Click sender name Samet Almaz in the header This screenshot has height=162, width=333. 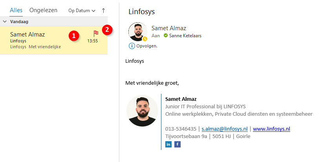point(168,28)
